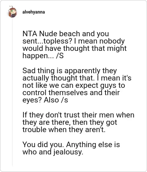Click the sentence "You did you."
Image resolution: width=147 pixels, height=172 pixels.
43,145
